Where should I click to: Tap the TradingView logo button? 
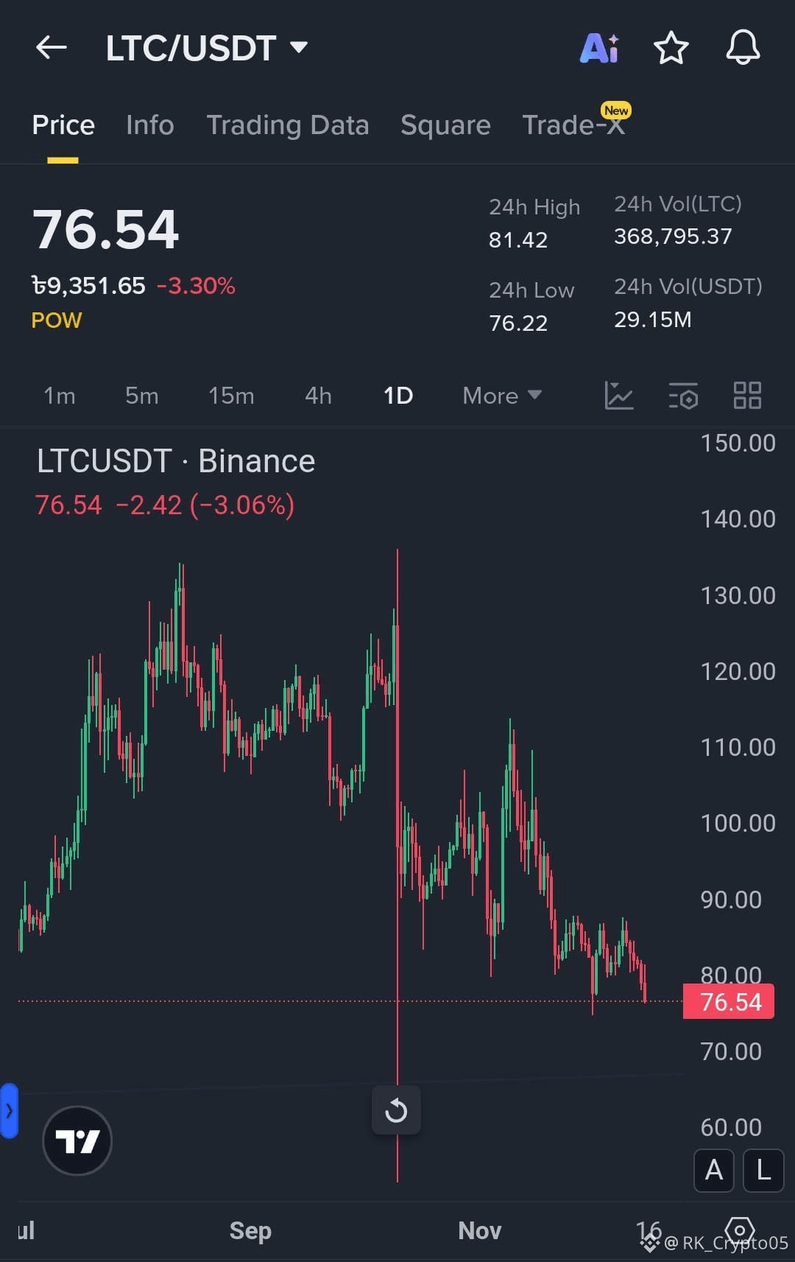pyautogui.click(x=77, y=1141)
